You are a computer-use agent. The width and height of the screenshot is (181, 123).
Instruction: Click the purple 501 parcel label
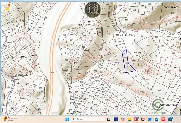click(117, 63)
